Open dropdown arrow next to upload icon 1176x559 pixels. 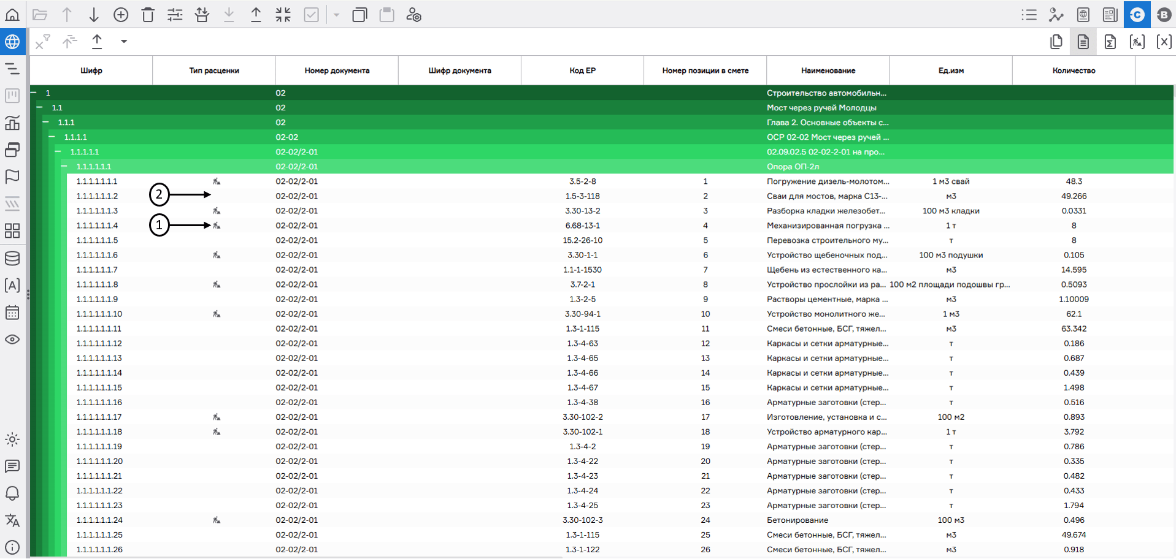pos(124,42)
